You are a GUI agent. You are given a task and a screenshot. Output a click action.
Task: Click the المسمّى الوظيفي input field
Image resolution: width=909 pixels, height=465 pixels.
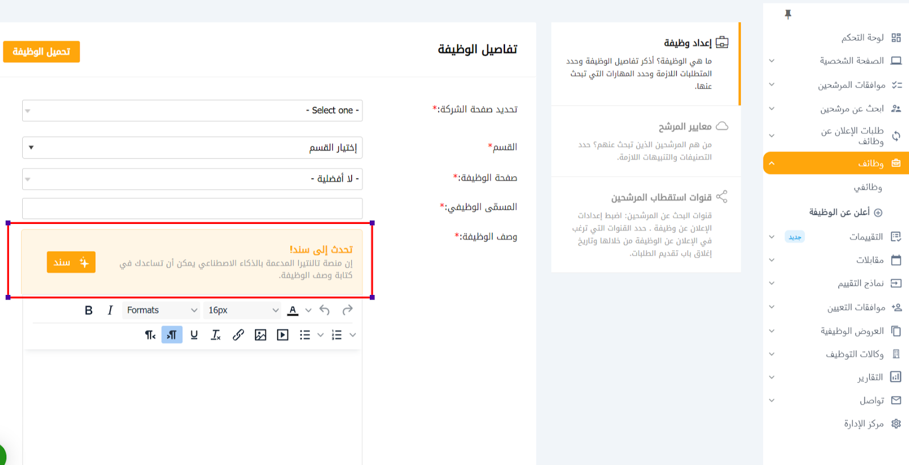point(192,209)
